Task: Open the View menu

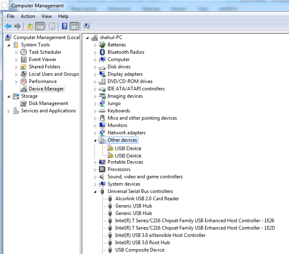Action: point(46,16)
